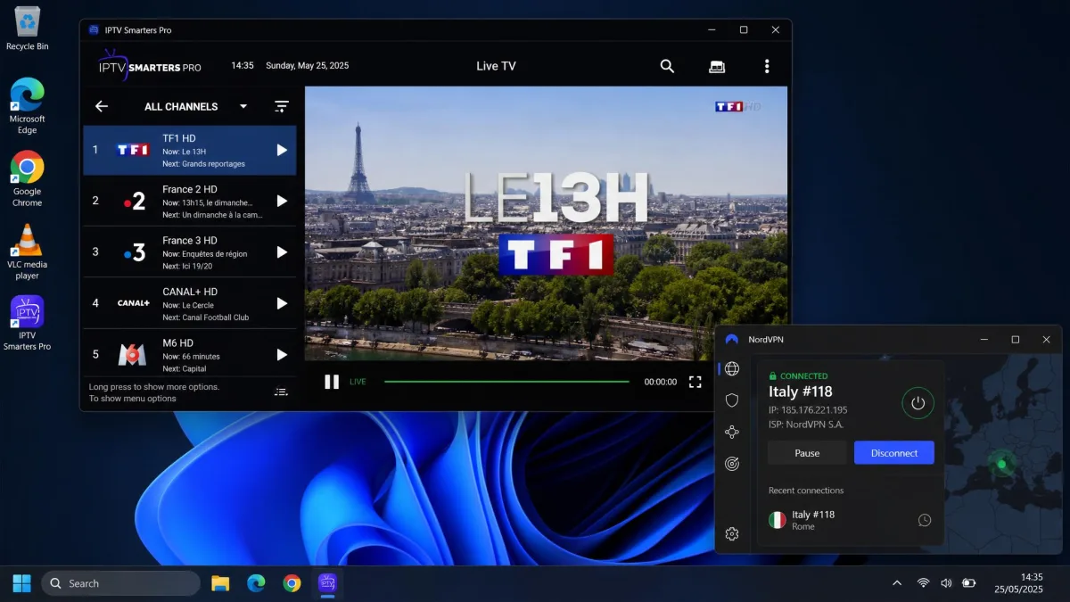The height and width of the screenshot is (602, 1070).
Task: Open the battery tray icon
Action: (969, 583)
